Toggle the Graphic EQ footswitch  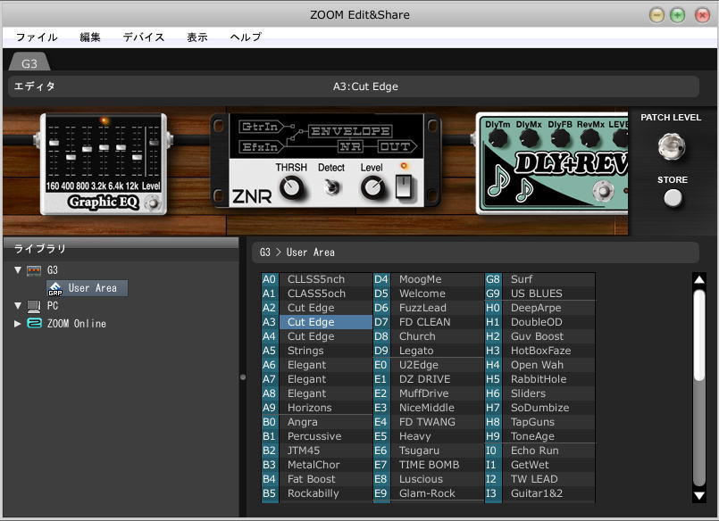pyautogui.click(x=153, y=203)
